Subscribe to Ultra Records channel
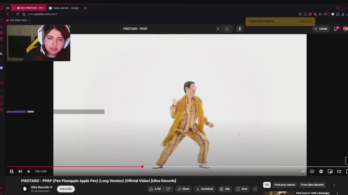348x195 pixels. 66,189
